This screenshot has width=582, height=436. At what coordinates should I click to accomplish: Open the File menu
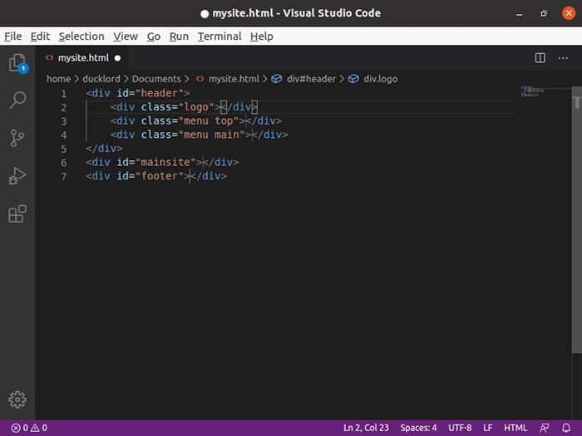click(x=13, y=37)
